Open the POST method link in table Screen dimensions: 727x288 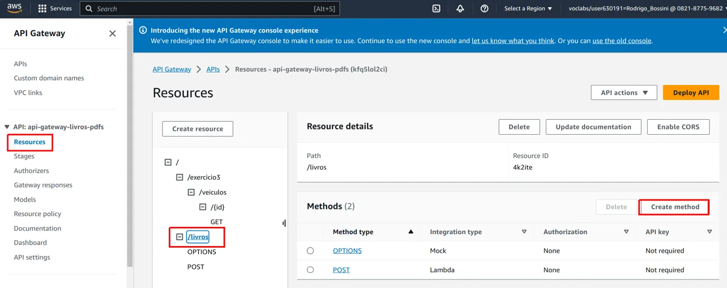coord(341,270)
